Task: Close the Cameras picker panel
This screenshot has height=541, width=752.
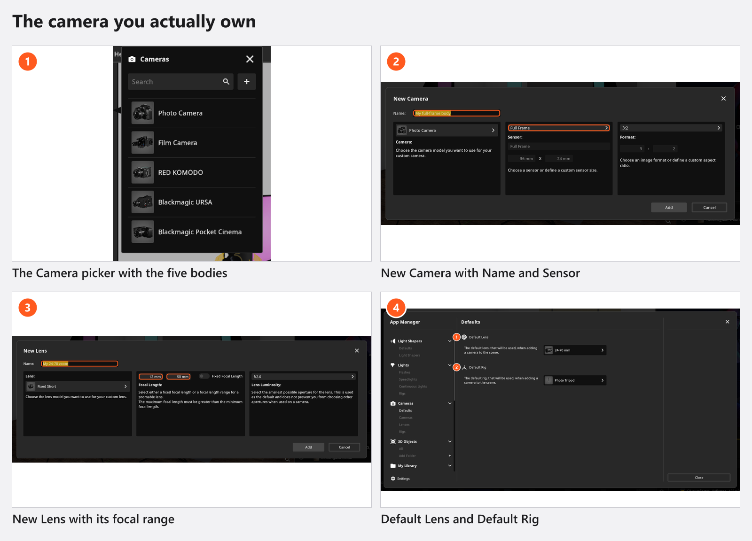Action: (250, 59)
